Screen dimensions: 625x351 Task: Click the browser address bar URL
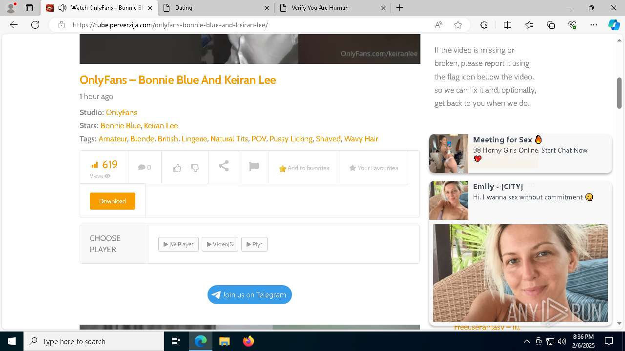pos(170,25)
